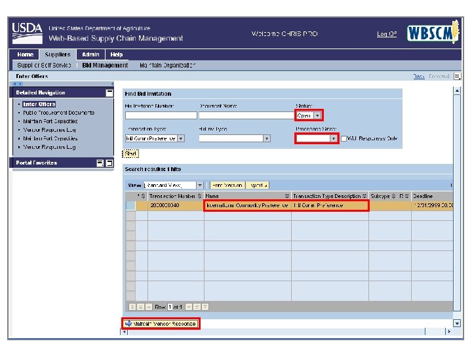Sort by Transaction Type Description column

click(364, 196)
